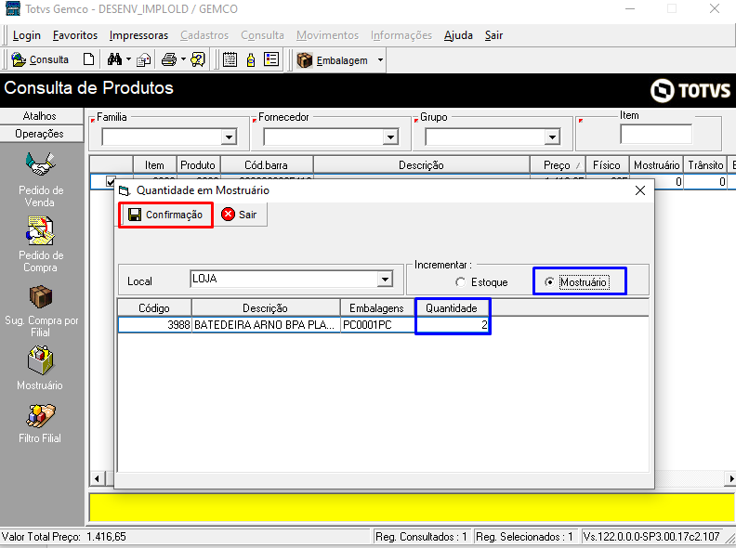Click the details list icon in toolbar

pyautogui.click(x=271, y=59)
